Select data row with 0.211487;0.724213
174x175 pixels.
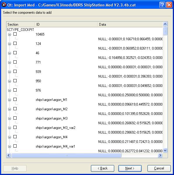[x=130, y=142]
